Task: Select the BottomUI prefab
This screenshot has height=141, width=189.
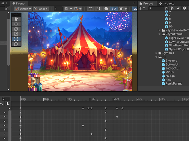Action: coord(170,64)
